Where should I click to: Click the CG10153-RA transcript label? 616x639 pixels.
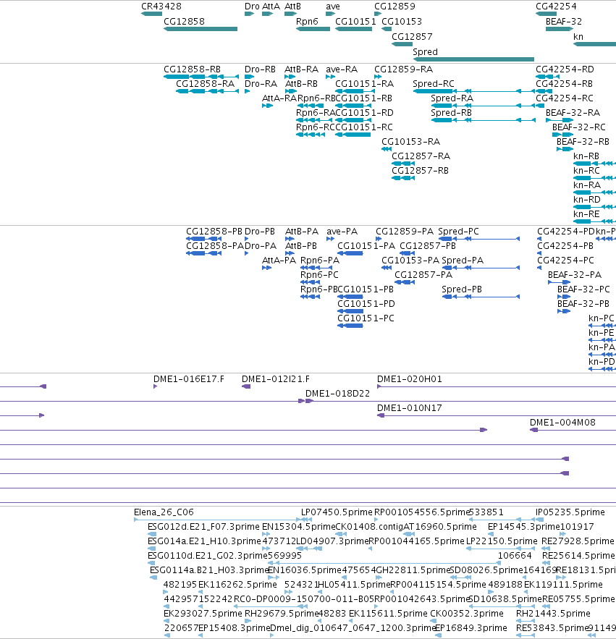(411, 142)
